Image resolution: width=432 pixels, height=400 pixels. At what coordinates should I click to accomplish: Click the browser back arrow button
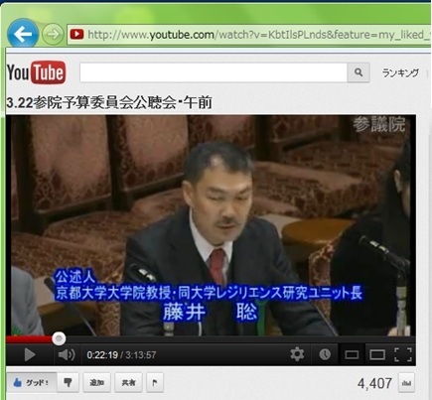(x=22, y=34)
